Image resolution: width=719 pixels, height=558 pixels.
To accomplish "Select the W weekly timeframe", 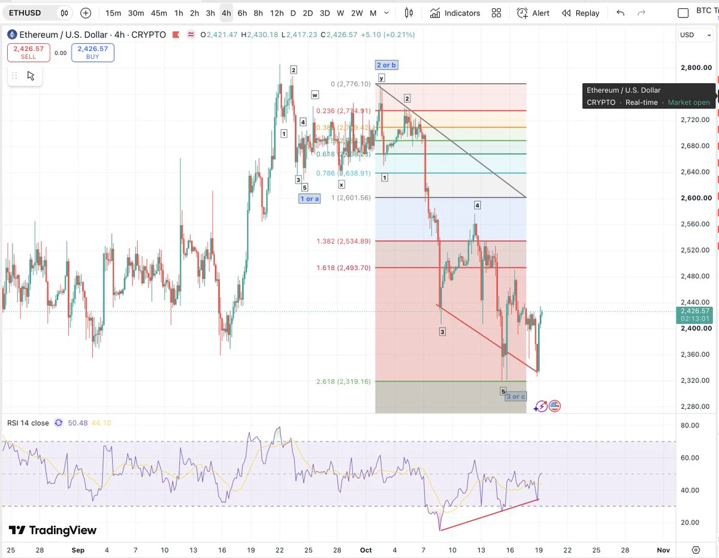I will 340,13.
